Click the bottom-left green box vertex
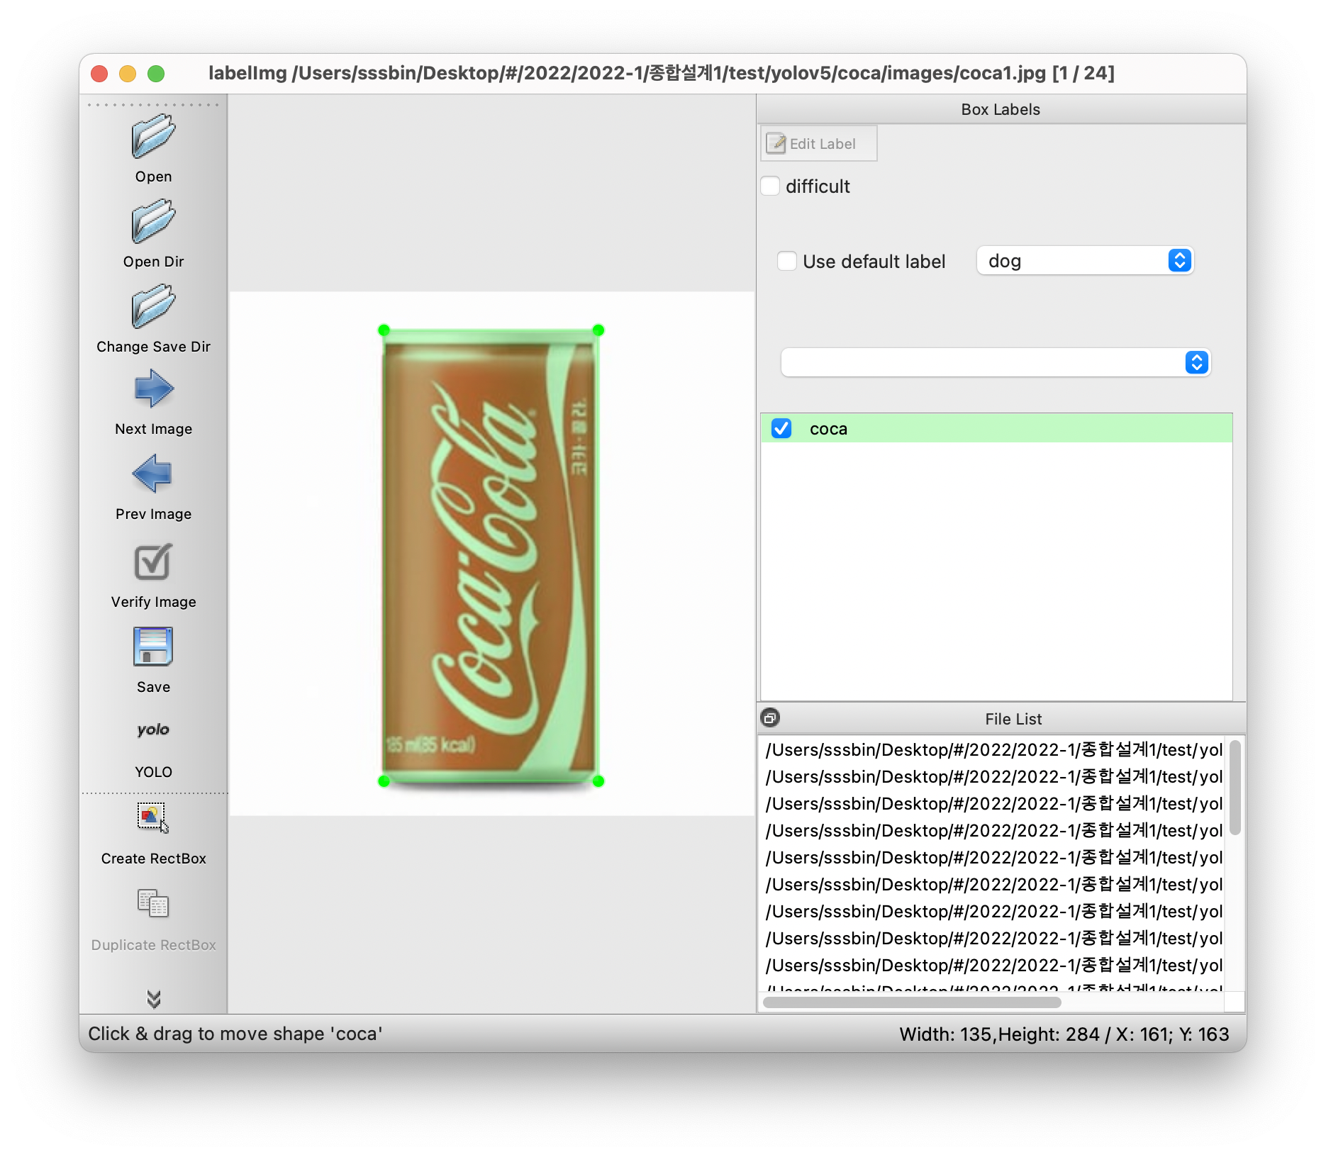 pyautogui.click(x=384, y=781)
